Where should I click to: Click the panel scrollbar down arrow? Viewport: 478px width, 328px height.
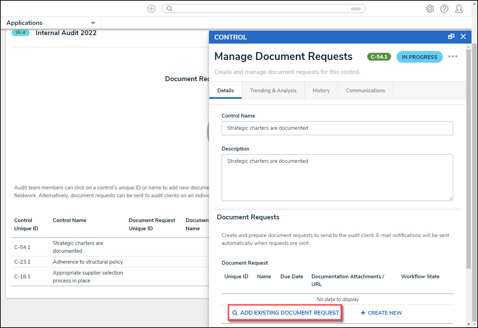click(x=469, y=324)
